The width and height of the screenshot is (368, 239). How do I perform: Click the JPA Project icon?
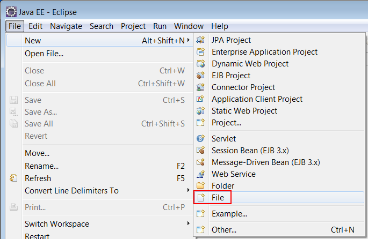point(201,40)
